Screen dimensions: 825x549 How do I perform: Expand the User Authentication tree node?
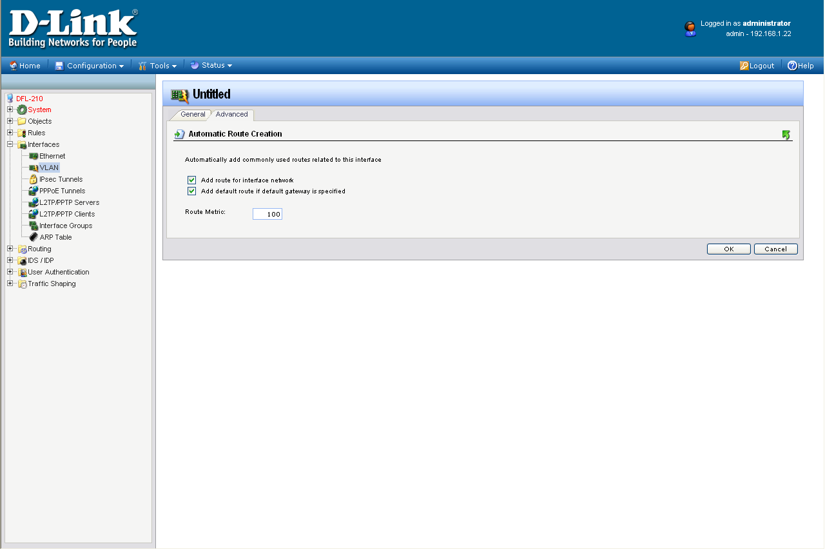[10, 272]
